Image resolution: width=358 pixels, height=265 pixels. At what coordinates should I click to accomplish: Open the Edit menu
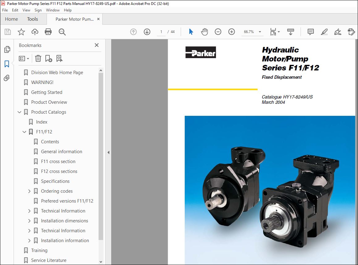pyautogui.click(x=15, y=10)
